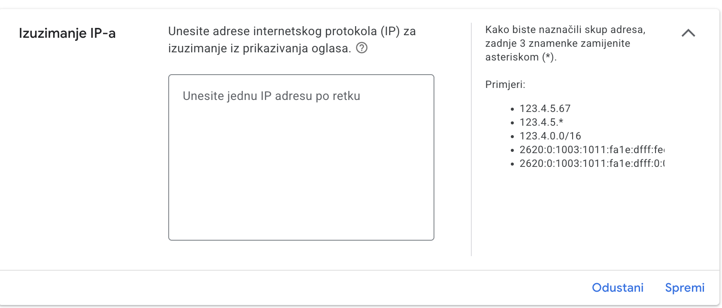Click the CIDR example 123.4.0.0/16
Image resolution: width=722 pixels, height=308 pixels.
550,136
